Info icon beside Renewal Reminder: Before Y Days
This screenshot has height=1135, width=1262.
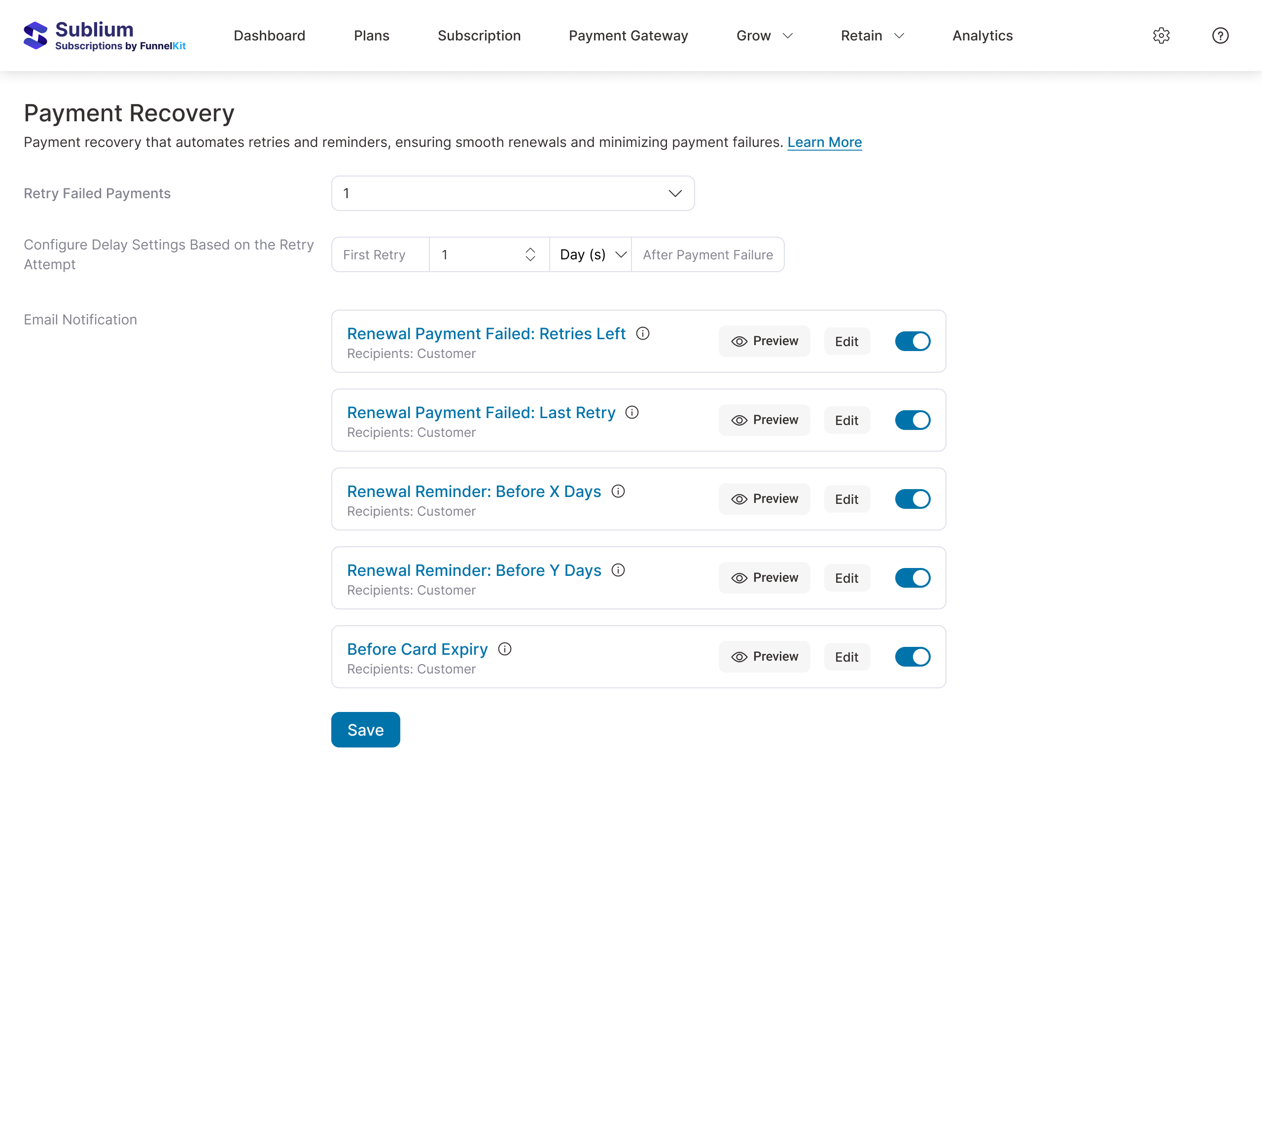coord(618,570)
